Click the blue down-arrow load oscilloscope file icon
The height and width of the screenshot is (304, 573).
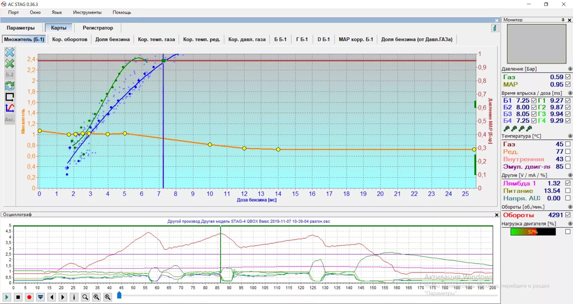[x=41, y=297]
